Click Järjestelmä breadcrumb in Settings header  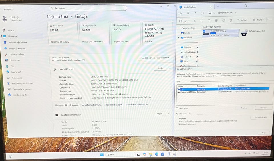[x=57, y=16]
